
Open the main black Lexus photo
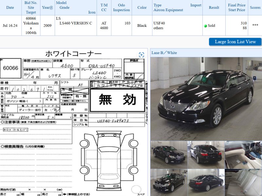206,98
